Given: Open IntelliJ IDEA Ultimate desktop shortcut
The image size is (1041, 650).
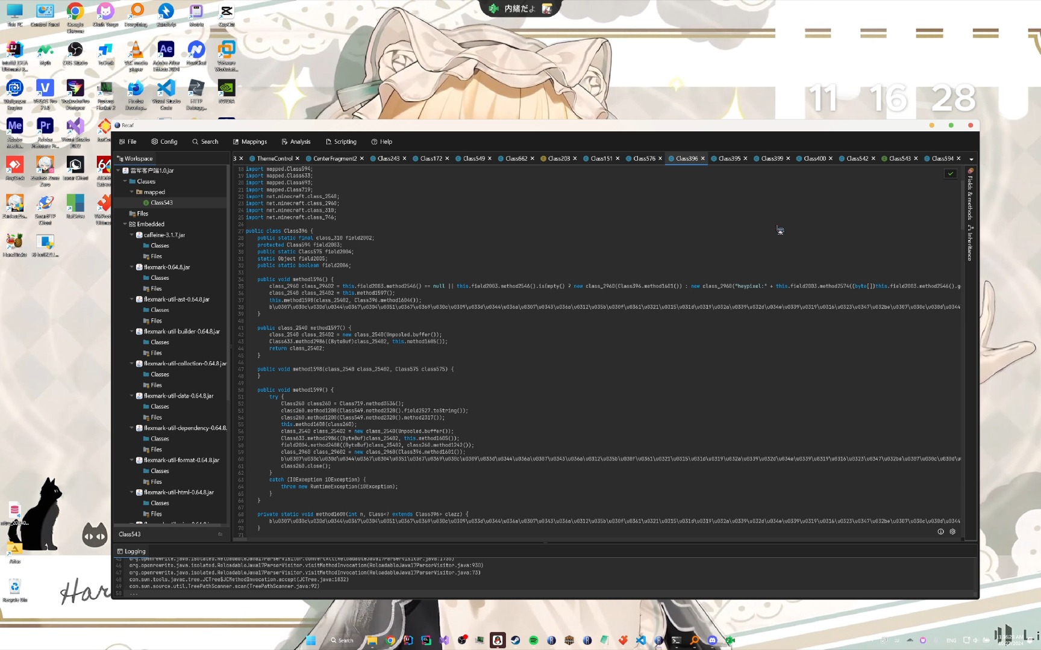Looking at the screenshot, I should pyautogui.click(x=14, y=57).
